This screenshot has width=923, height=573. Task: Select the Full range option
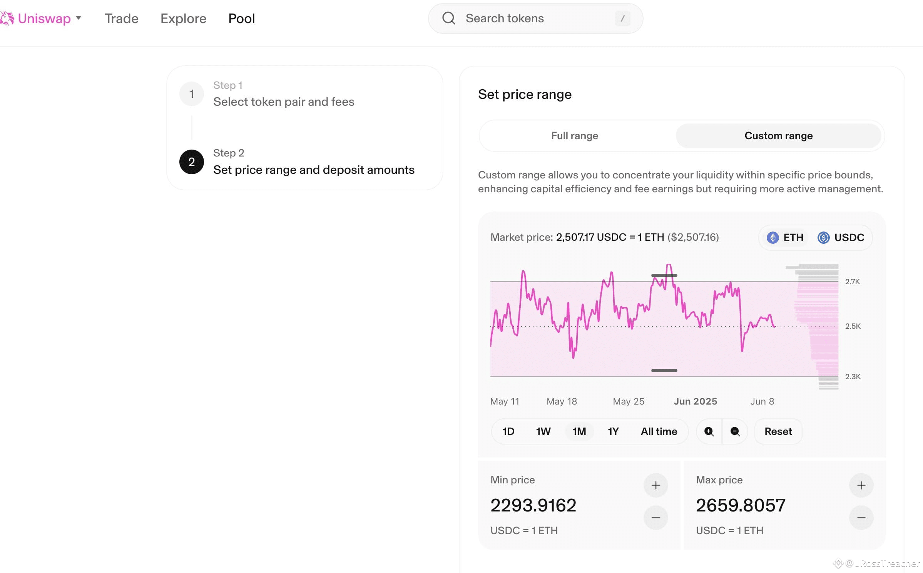(575, 136)
